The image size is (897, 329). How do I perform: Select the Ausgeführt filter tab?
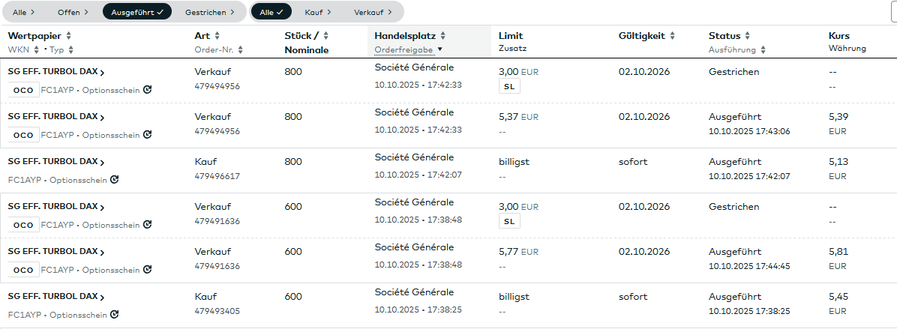(136, 12)
